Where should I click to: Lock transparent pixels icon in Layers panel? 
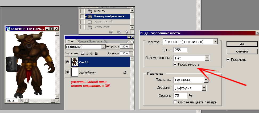pos(83,53)
